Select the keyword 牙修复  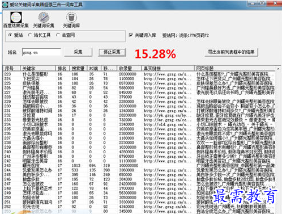pyautogui.click(x=29, y=115)
